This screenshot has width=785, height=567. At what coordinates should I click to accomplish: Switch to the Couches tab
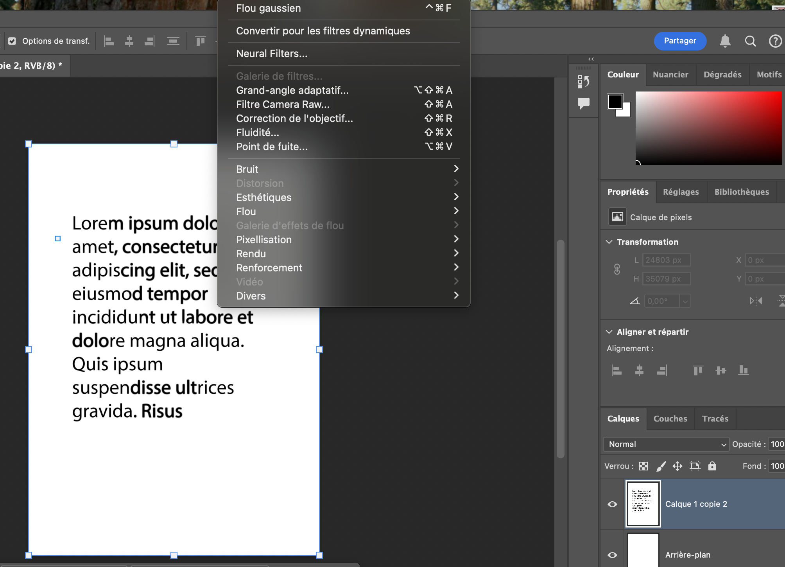pos(670,419)
